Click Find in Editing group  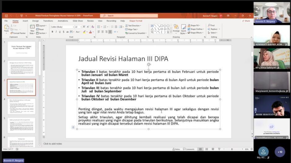pyautogui.click(x=211, y=25)
